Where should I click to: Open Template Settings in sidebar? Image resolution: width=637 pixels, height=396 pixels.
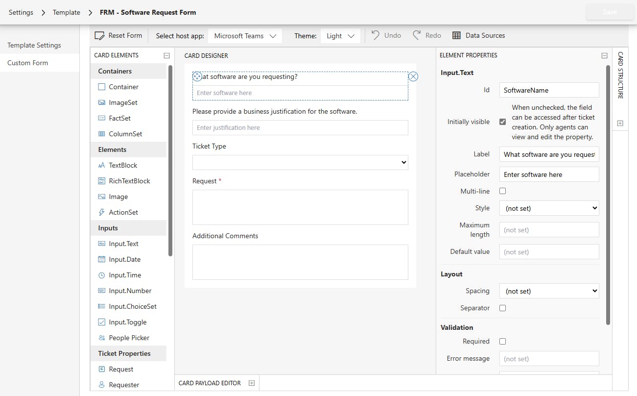click(x=34, y=45)
